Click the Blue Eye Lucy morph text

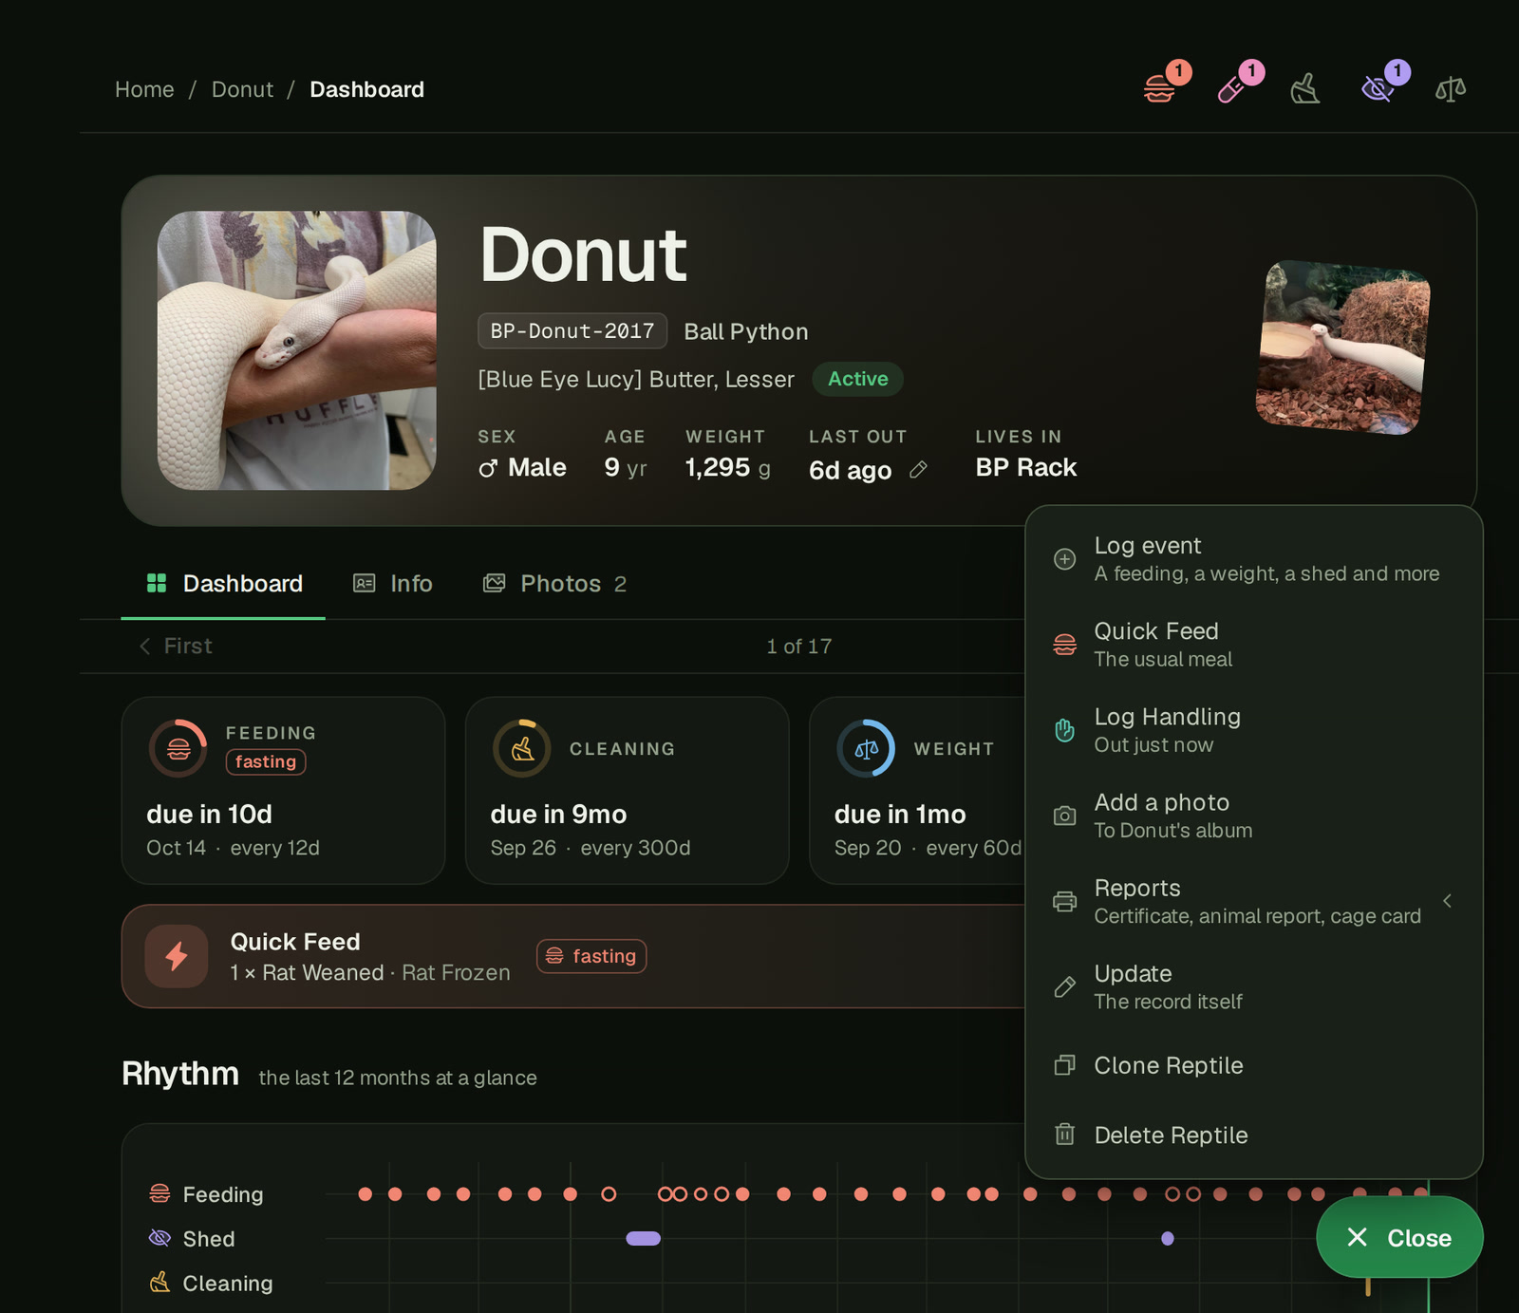pyautogui.click(x=635, y=379)
